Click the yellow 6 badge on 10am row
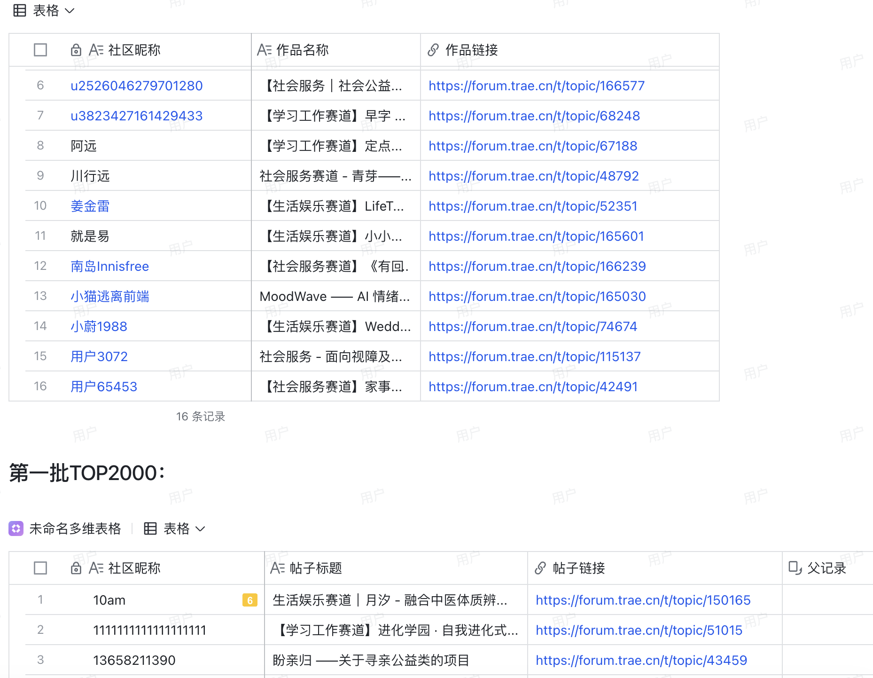Image resolution: width=873 pixels, height=678 pixels. coord(250,600)
